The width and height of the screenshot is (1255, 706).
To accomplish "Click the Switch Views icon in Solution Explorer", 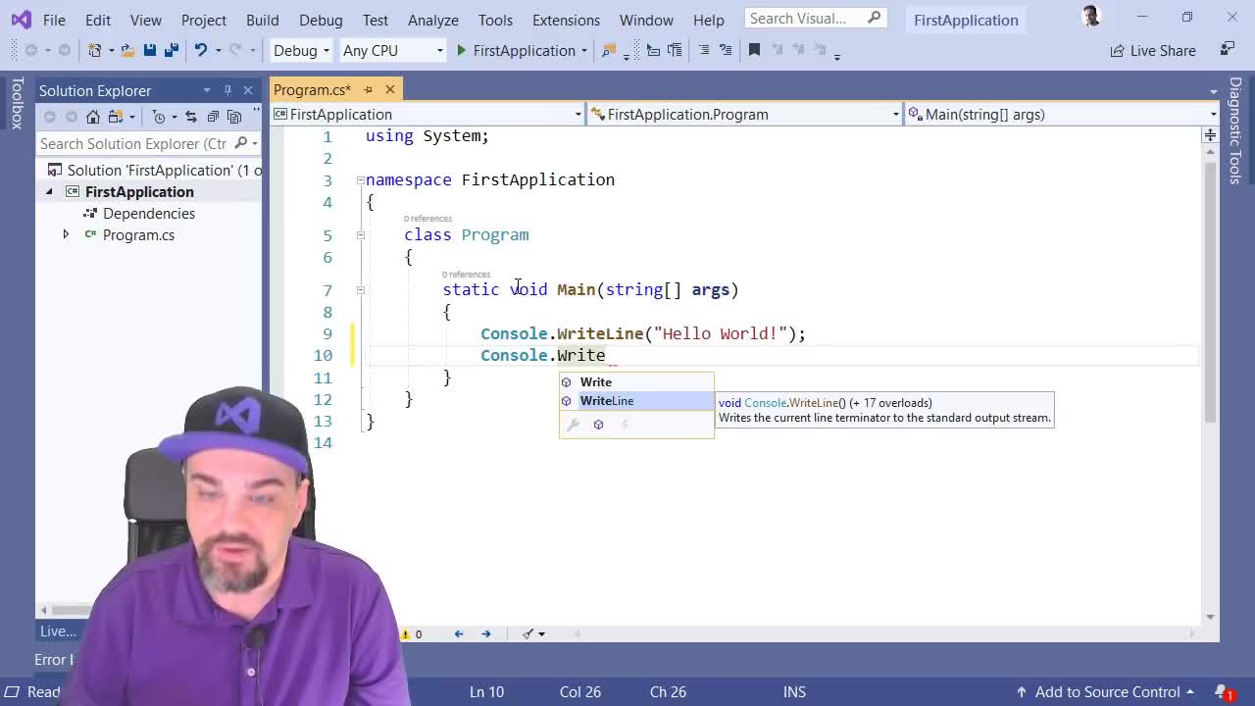I will click(x=118, y=117).
